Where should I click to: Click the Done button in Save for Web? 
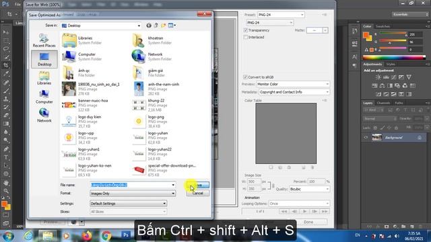(308, 222)
